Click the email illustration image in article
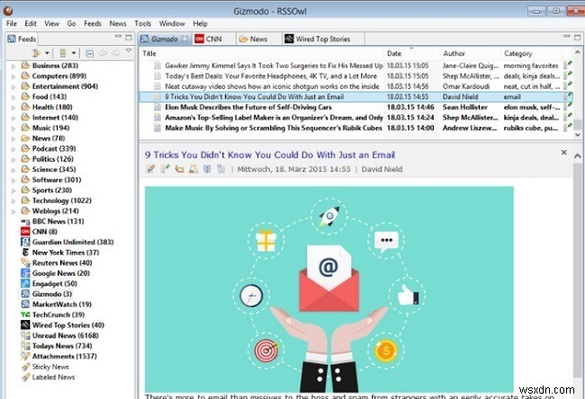Image resolution: width=585 pixels, height=399 pixels. point(329,289)
